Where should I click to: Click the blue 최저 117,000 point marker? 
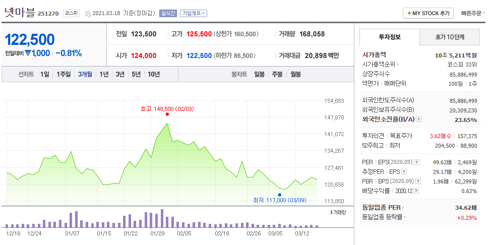pos(280,195)
